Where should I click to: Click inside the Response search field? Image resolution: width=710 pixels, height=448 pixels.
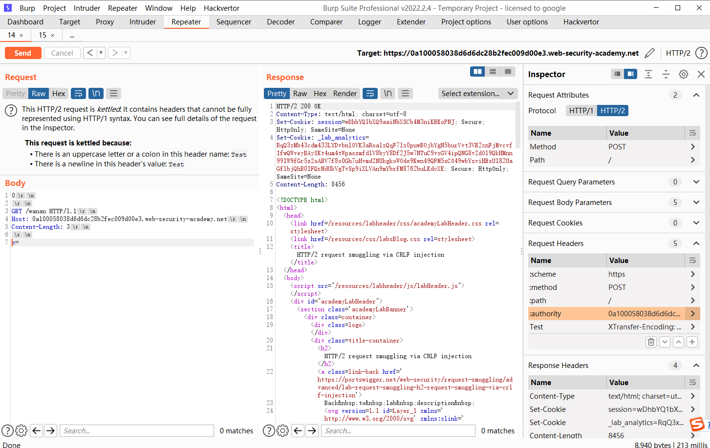coord(397,430)
